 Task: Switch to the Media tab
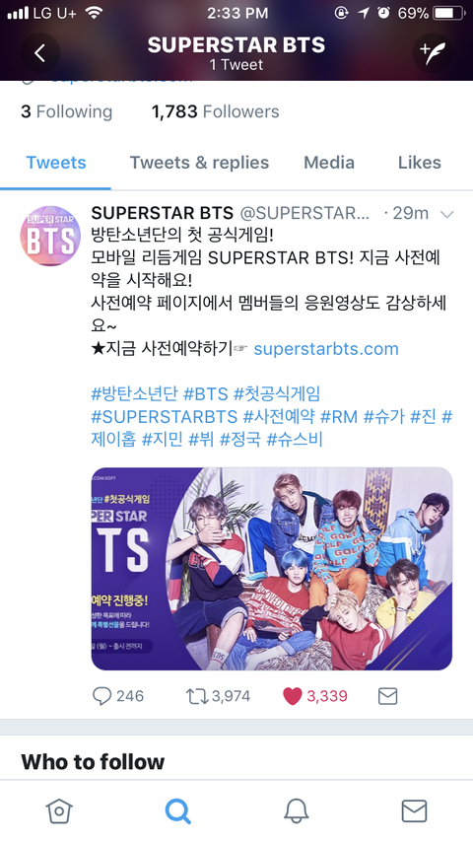click(x=329, y=163)
